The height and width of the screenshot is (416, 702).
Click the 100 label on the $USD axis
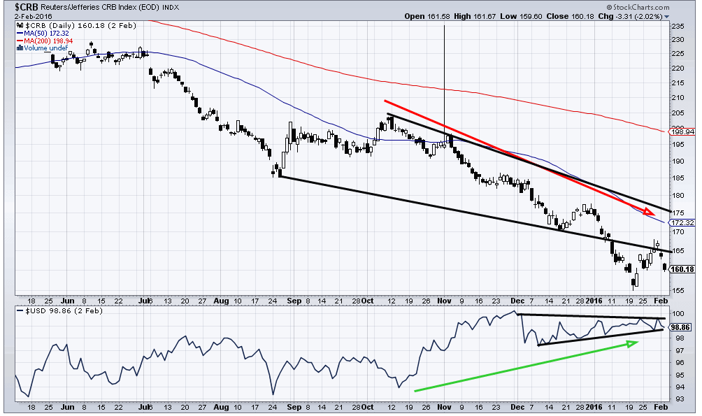678,314
